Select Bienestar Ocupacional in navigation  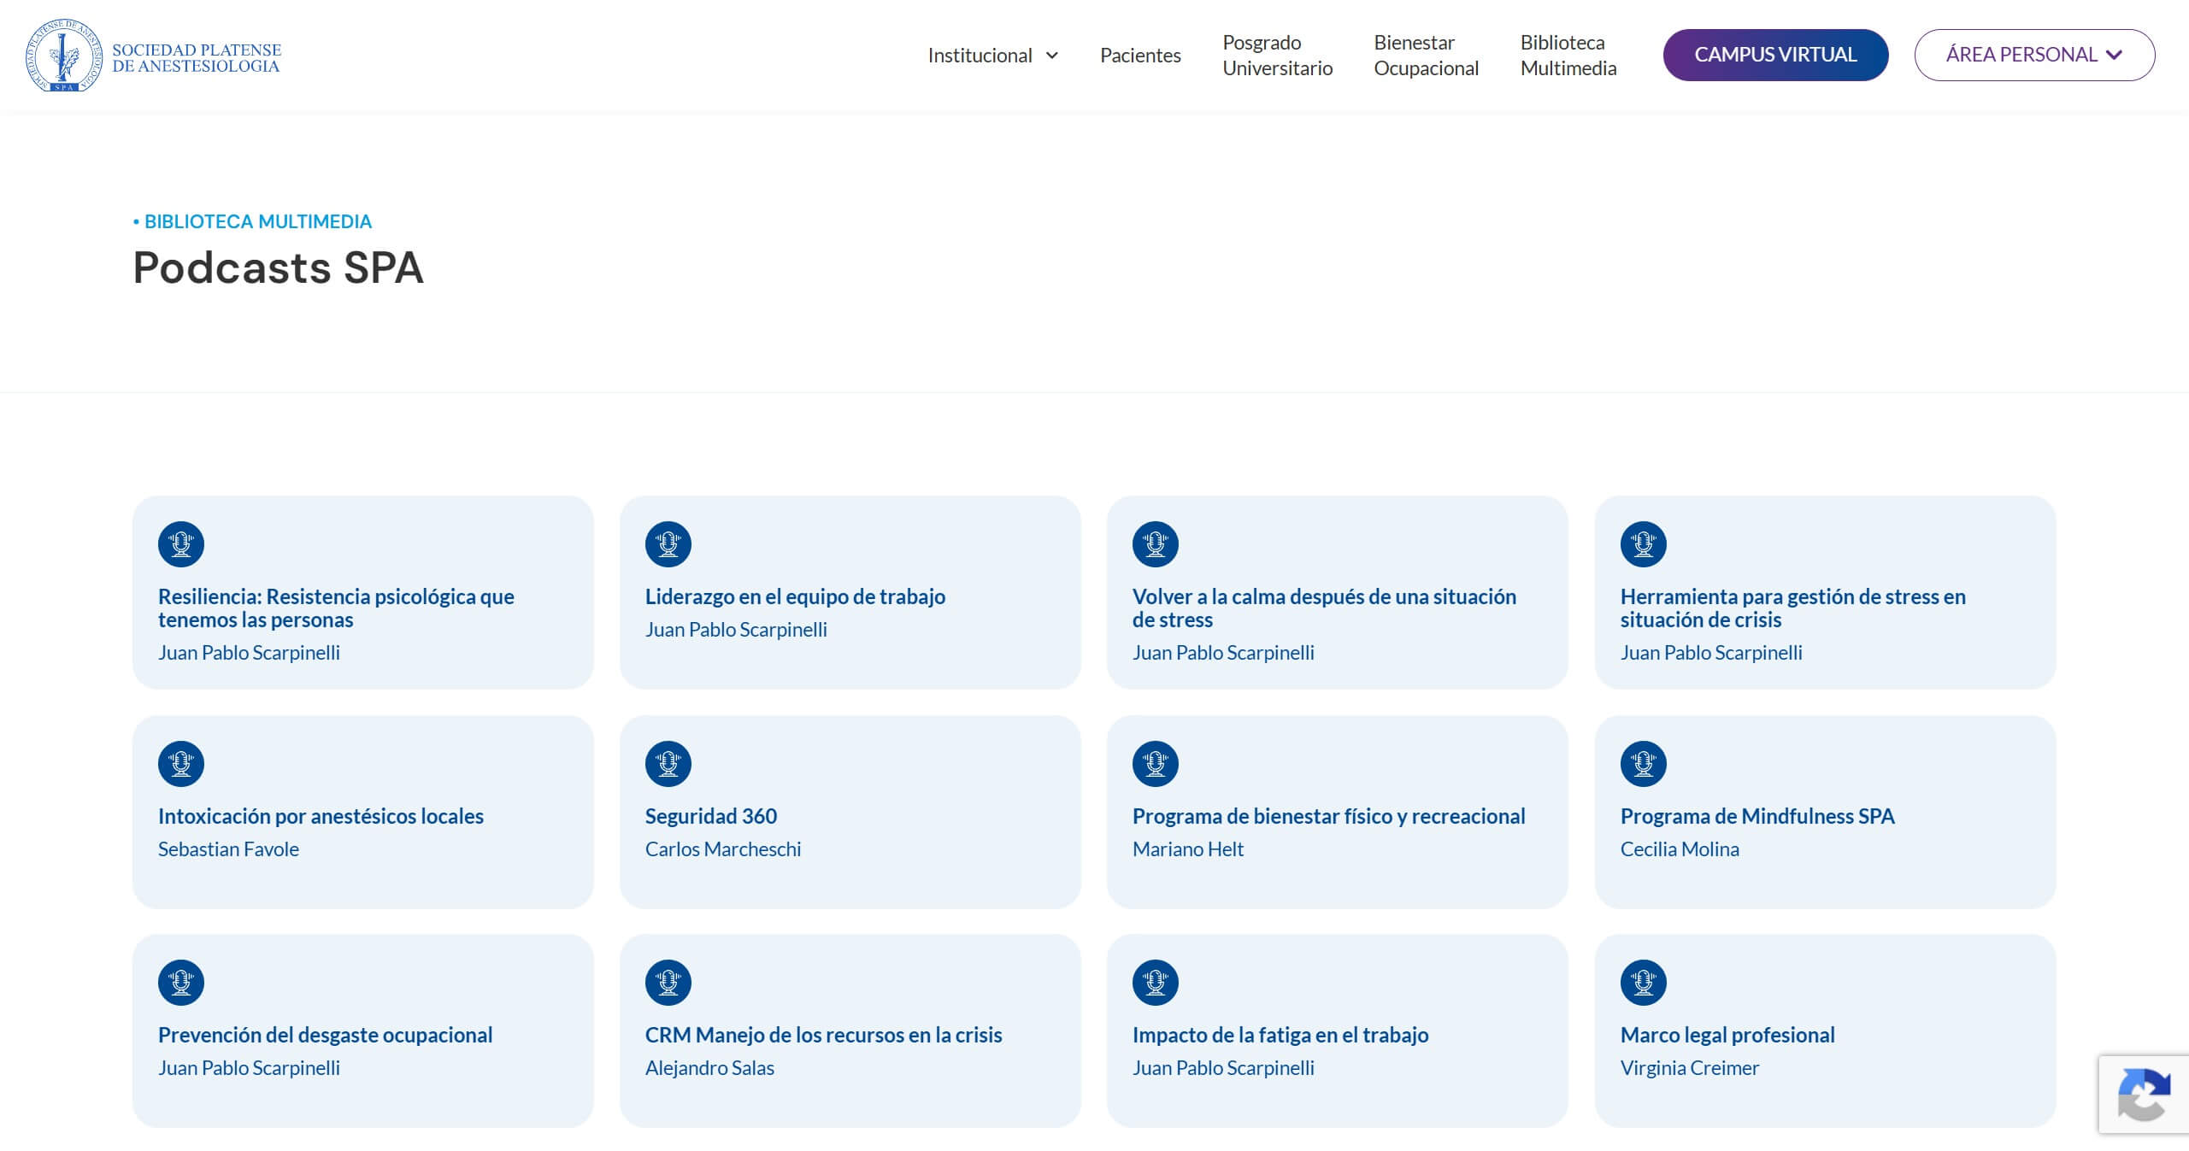tap(1426, 56)
